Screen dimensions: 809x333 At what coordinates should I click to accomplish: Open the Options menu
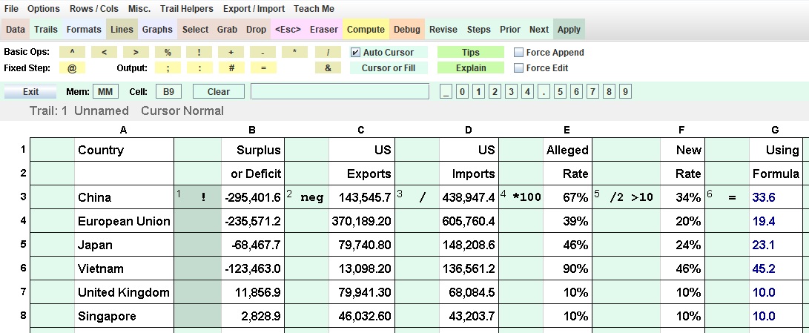click(x=43, y=9)
